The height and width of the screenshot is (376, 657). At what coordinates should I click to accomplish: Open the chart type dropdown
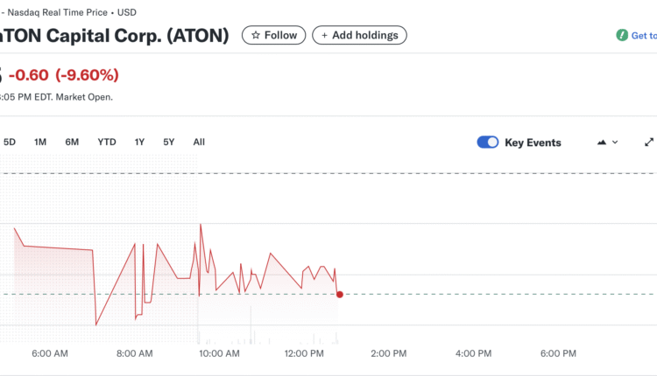pos(607,143)
